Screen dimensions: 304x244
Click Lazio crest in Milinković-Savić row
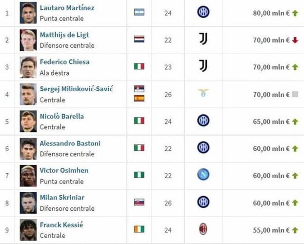pyautogui.click(x=203, y=94)
